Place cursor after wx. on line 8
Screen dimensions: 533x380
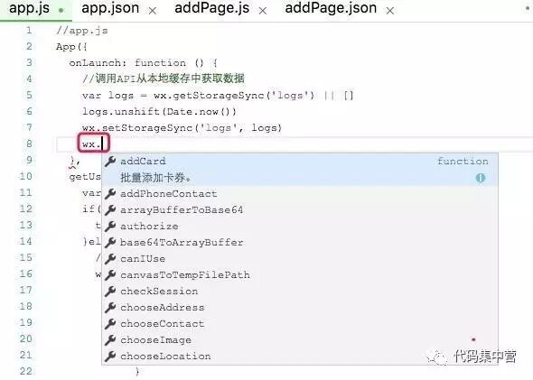click(102, 144)
